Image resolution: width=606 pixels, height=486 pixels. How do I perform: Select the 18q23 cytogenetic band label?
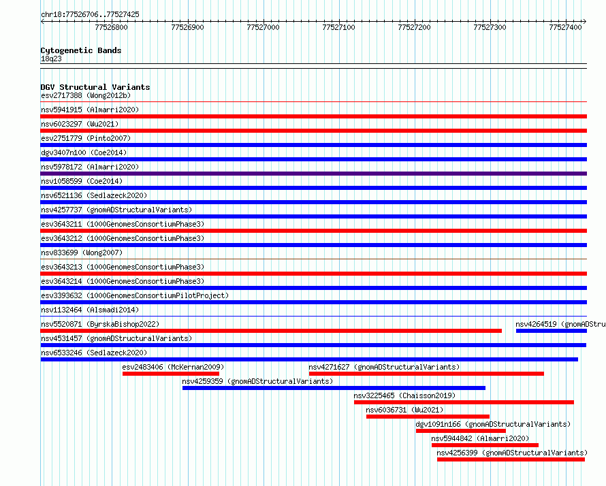[x=51, y=59]
